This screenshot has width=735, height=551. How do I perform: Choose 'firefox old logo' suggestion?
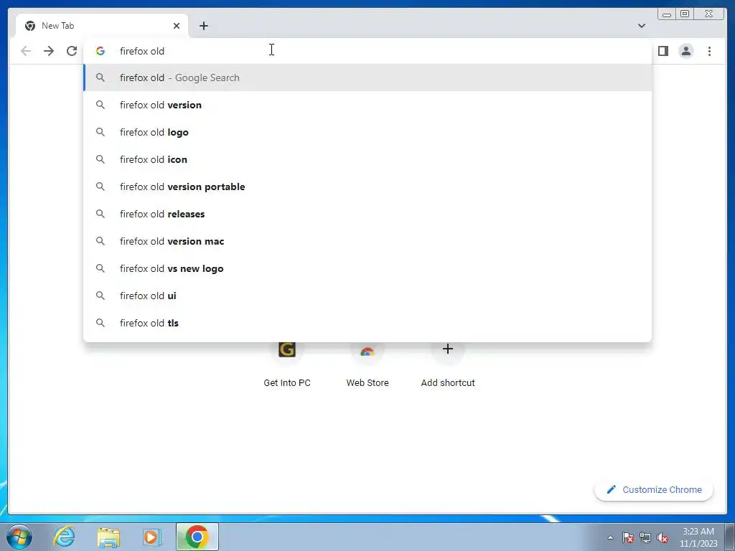click(x=367, y=132)
